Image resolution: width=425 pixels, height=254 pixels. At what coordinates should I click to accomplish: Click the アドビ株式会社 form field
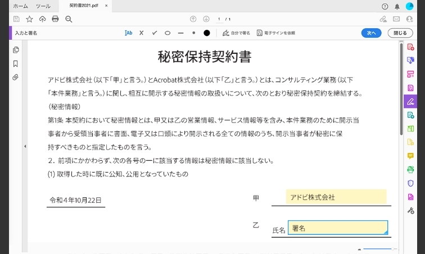[336, 197]
